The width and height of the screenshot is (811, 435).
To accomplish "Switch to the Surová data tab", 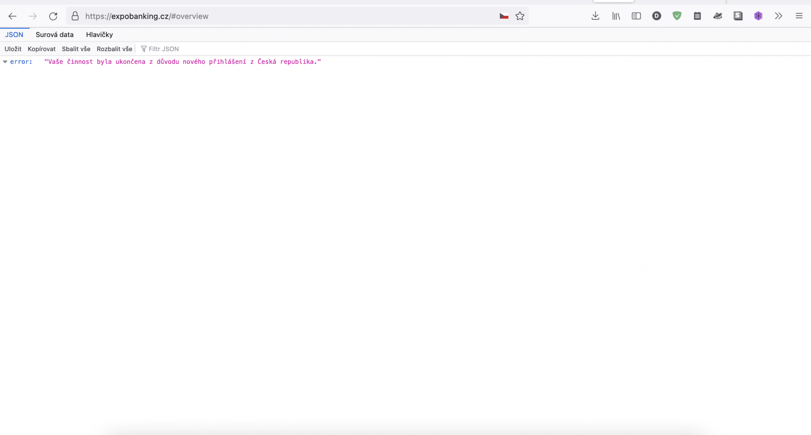I will (55, 34).
